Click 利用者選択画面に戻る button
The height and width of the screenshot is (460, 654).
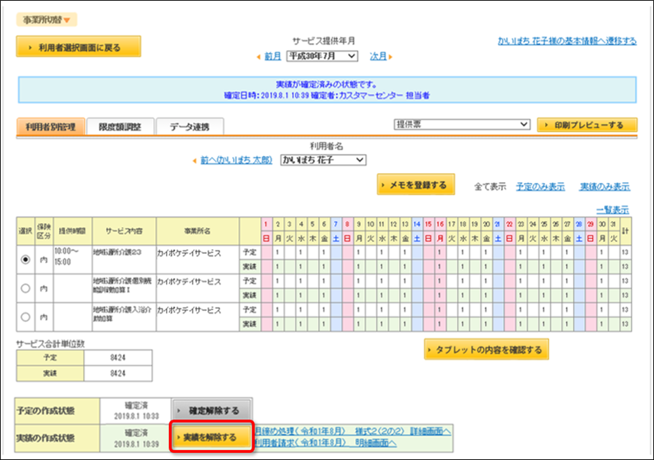pyautogui.click(x=79, y=46)
